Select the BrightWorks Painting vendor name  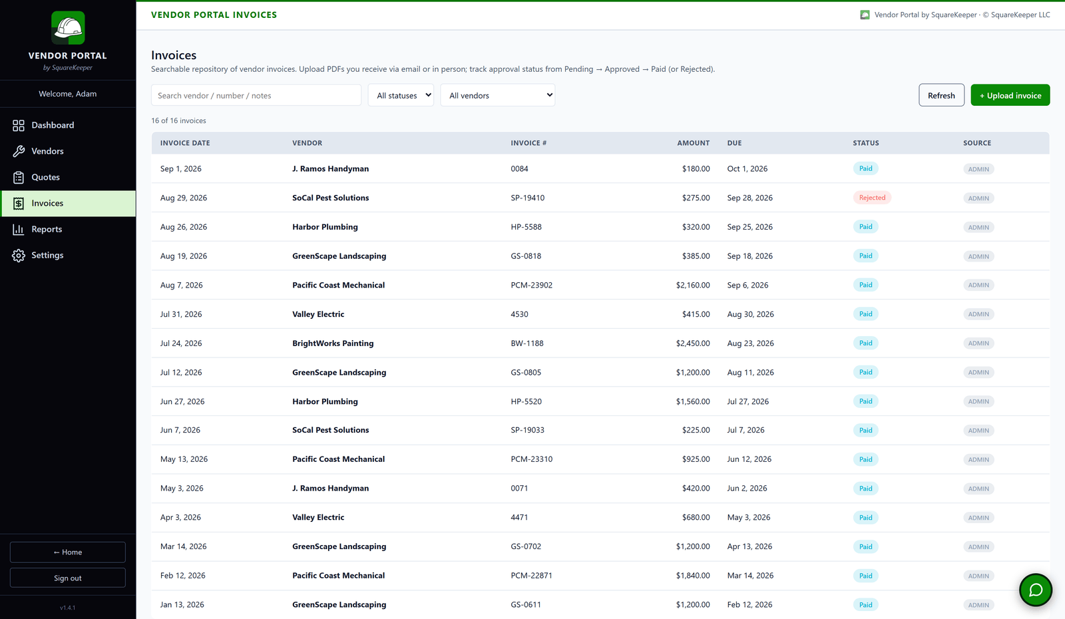(x=333, y=343)
